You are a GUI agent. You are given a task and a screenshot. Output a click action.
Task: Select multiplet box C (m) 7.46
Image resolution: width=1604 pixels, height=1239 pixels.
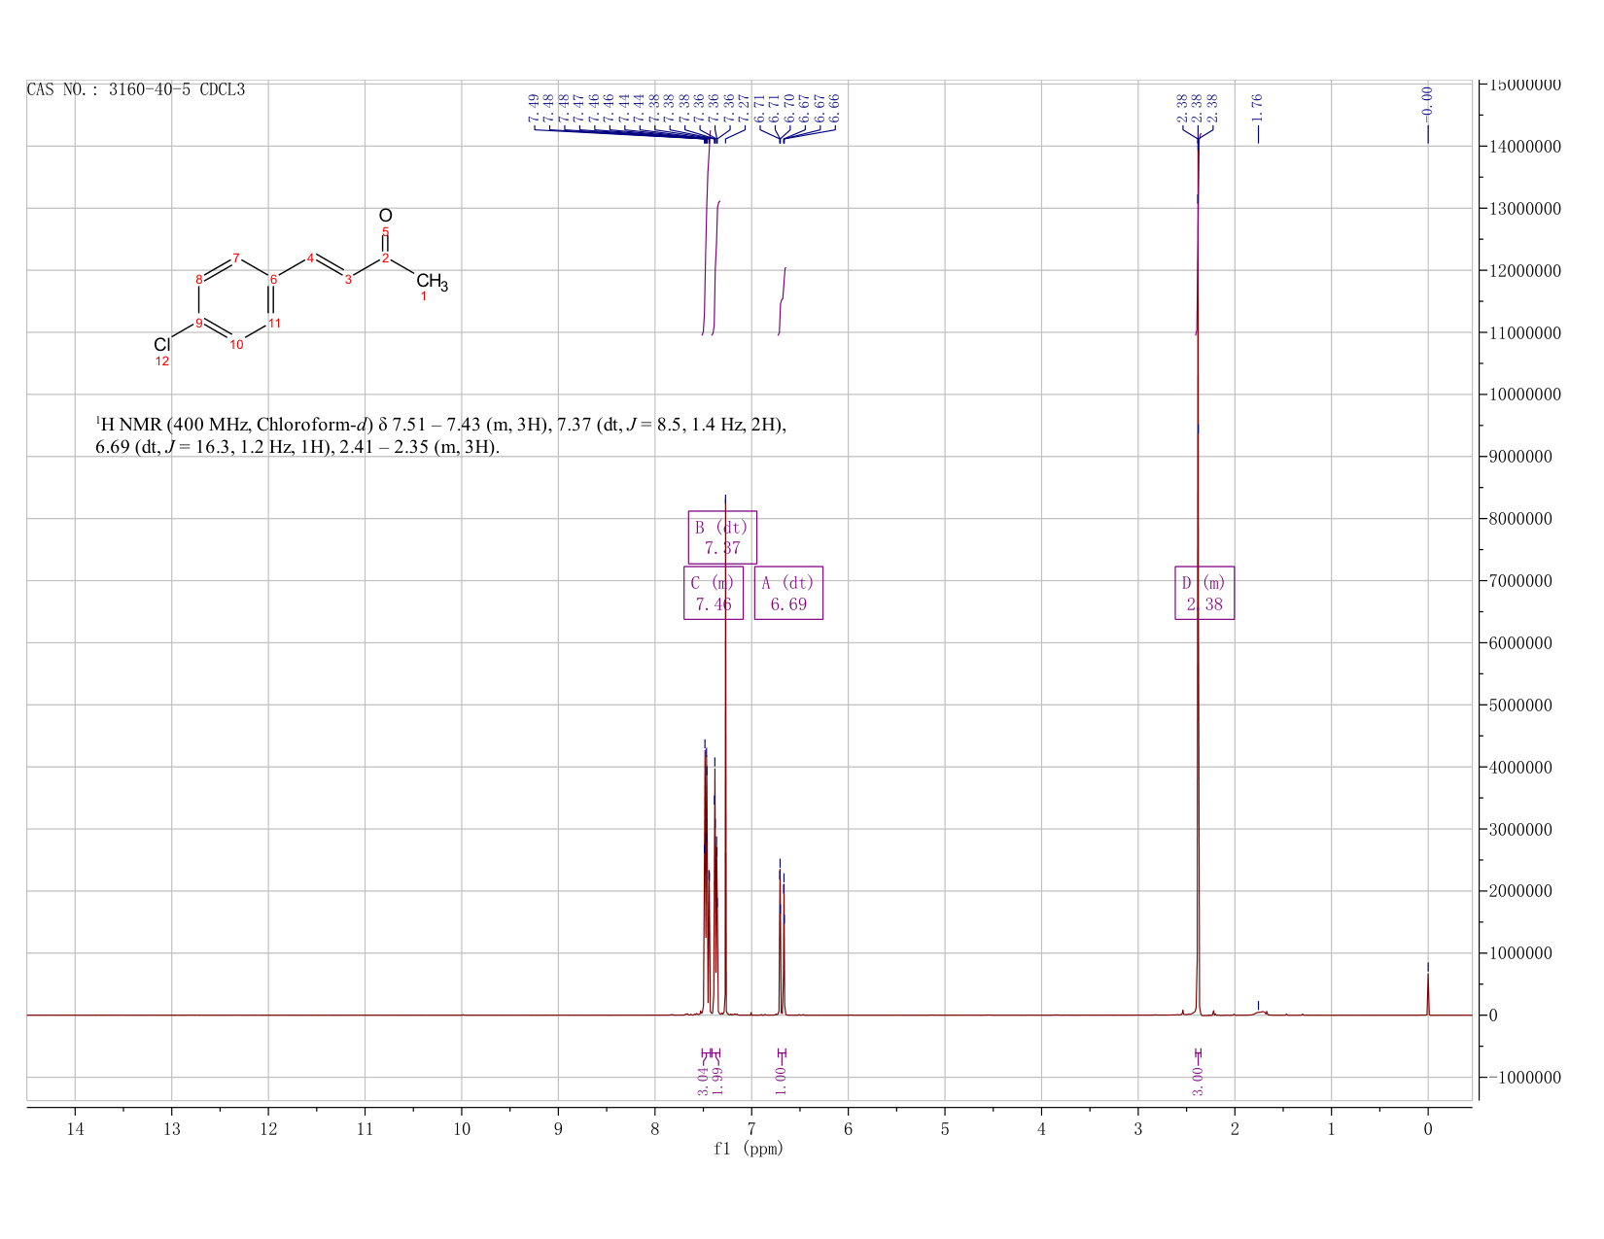coord(714,593)
